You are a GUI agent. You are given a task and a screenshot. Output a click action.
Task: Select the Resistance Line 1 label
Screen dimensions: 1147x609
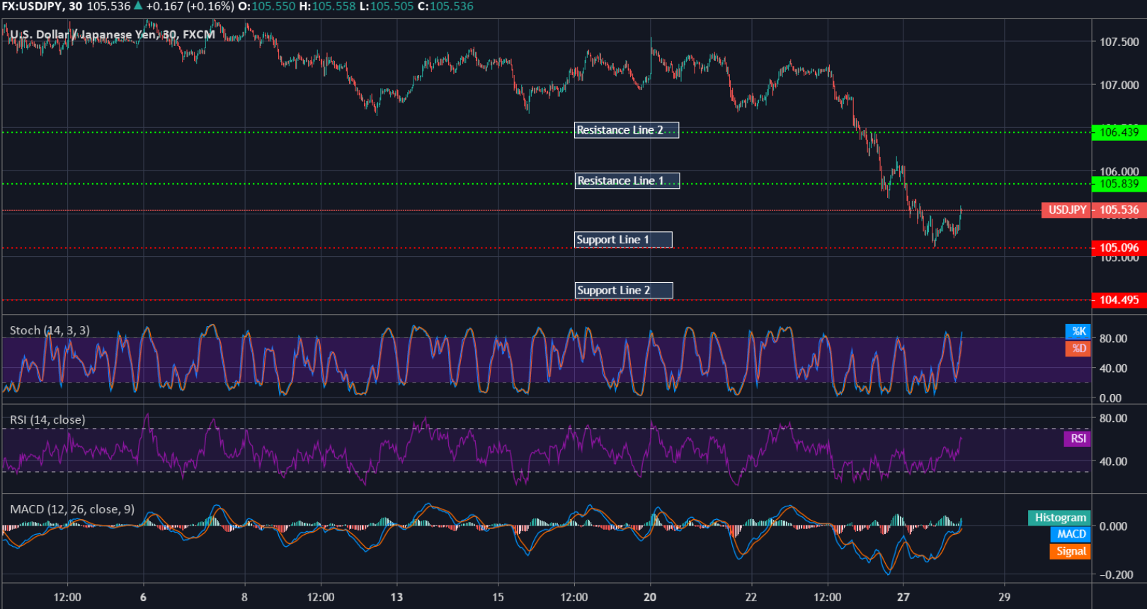[x=627, y=181]
